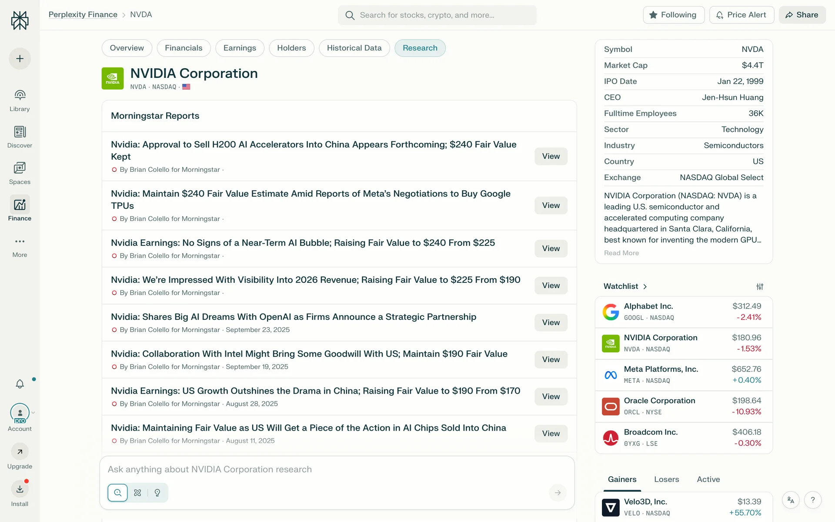Go to Perplexity Finance breadcrumb link
The image size is (835, 522).
(83, 14)
